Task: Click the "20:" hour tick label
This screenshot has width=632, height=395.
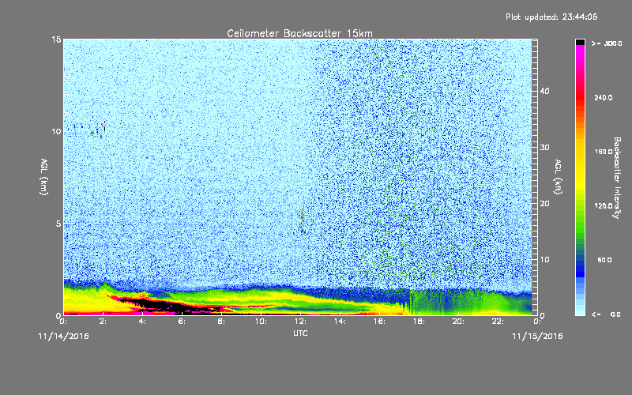Action: (458, 322)
